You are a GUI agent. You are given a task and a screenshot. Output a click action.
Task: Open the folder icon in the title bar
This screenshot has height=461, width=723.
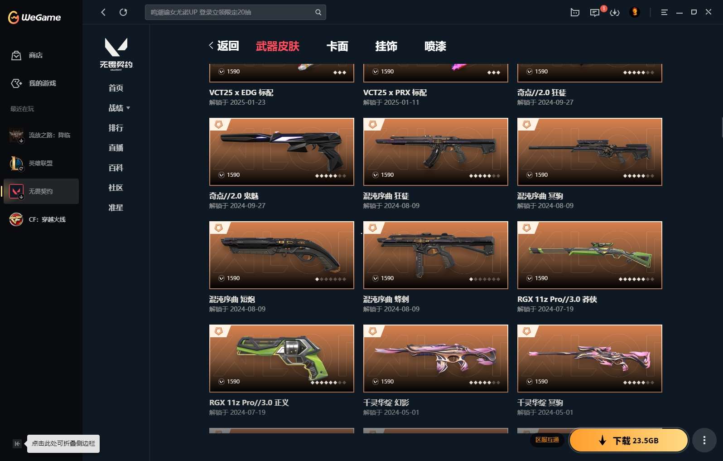click(x=575, y=12)
